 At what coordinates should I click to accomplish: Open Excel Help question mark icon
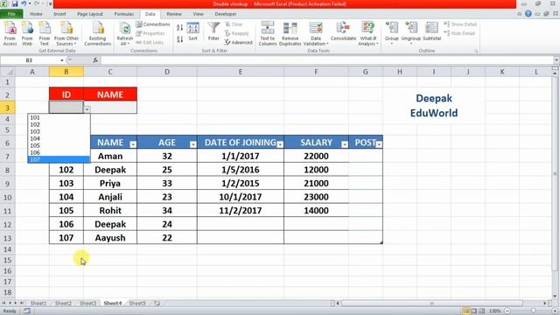(x=528, y=14)
